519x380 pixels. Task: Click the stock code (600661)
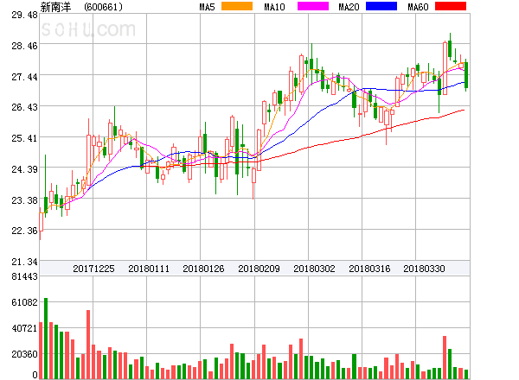[x=103, y=7]
